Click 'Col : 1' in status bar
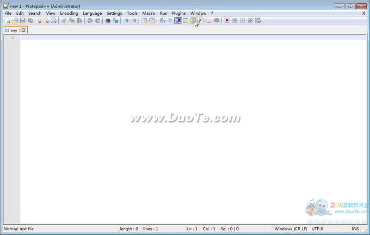 (209, 229)
